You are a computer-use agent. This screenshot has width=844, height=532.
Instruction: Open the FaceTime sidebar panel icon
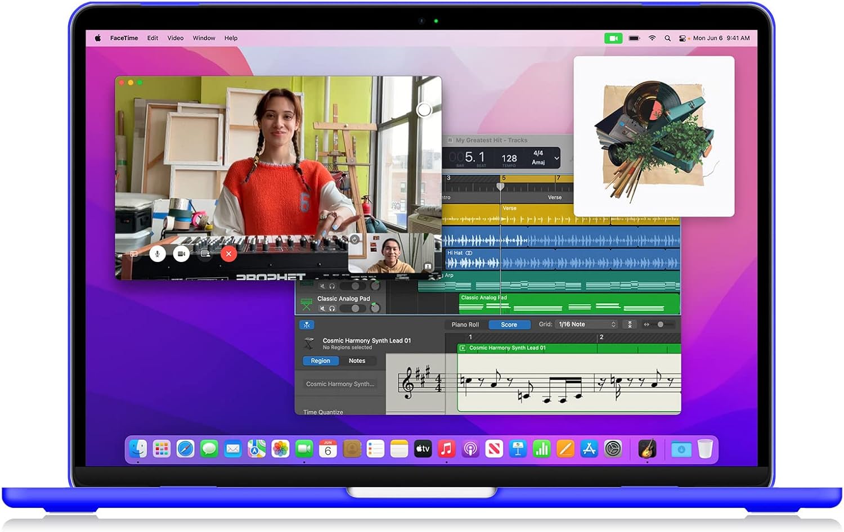pyautogui.click(x=134, y=254)
